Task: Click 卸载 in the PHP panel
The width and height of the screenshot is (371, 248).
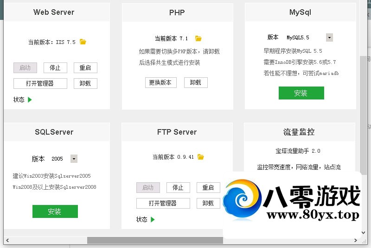Action: point(196,82)
